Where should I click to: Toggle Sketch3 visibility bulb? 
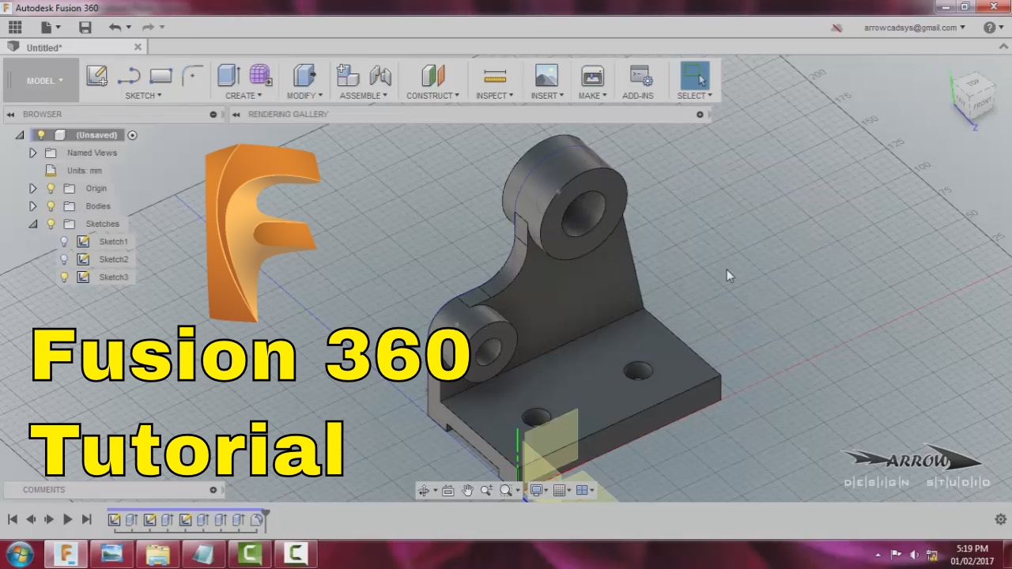[x=64, y=277]
